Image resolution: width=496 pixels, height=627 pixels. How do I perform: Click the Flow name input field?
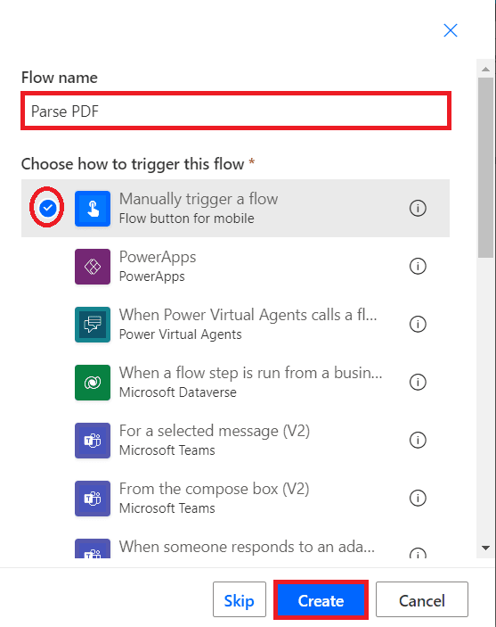pos(236,111)
